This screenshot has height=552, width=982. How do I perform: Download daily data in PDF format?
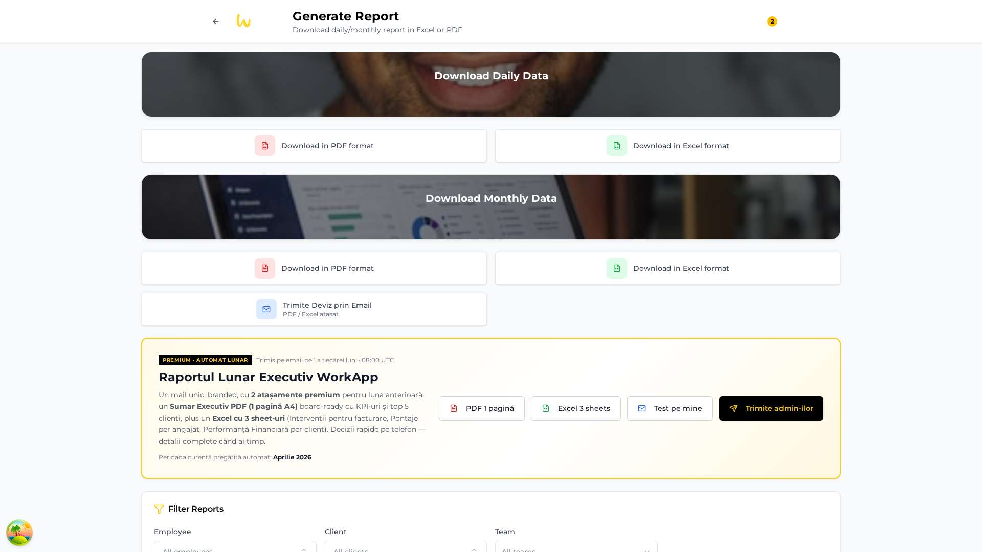[x=314, y=146]
